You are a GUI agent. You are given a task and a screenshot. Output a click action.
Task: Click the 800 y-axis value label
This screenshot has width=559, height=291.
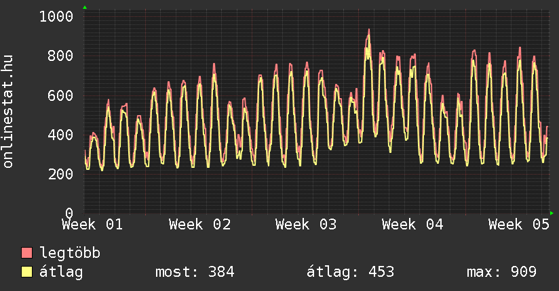point(60,55)
